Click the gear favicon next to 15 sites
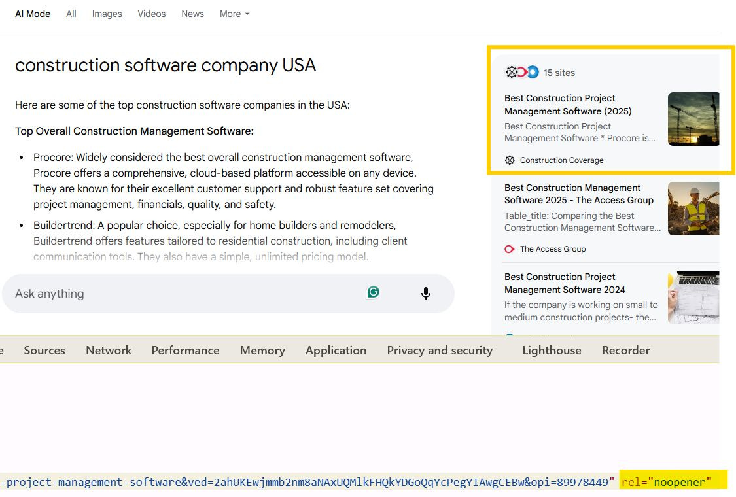The width and height of the screenshot is (736, 497). pyautogui.click(x=510, y=72)
